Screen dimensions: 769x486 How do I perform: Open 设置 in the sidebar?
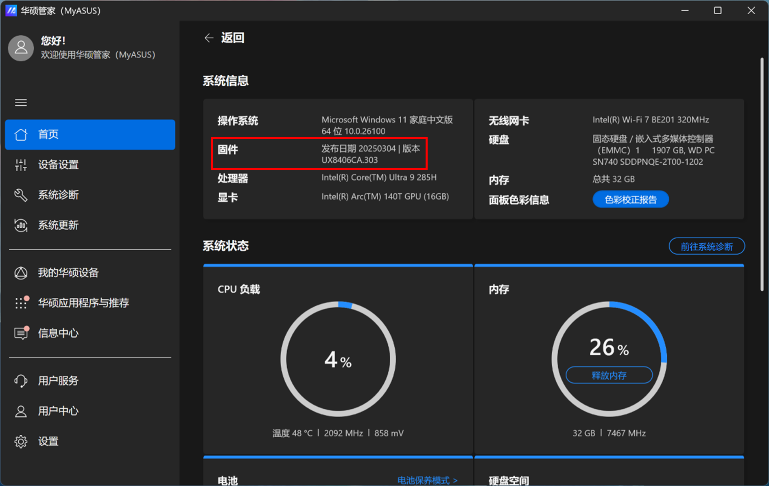point(90,441)
